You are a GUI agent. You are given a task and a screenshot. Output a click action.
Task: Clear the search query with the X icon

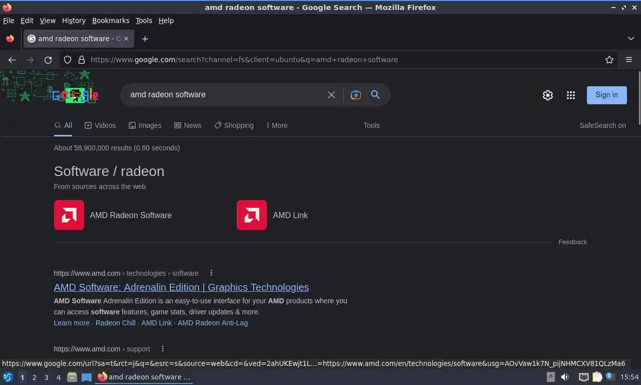point(332,95)
